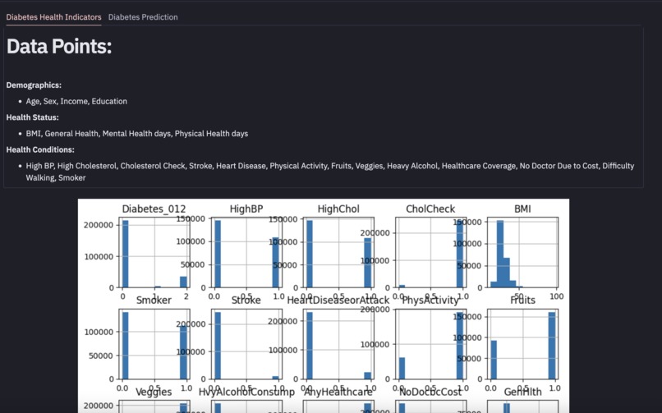This screenshot has height=413, width=662.
Task: Switch to the Diabetes Prediction tab
Action: coord(143,17)
